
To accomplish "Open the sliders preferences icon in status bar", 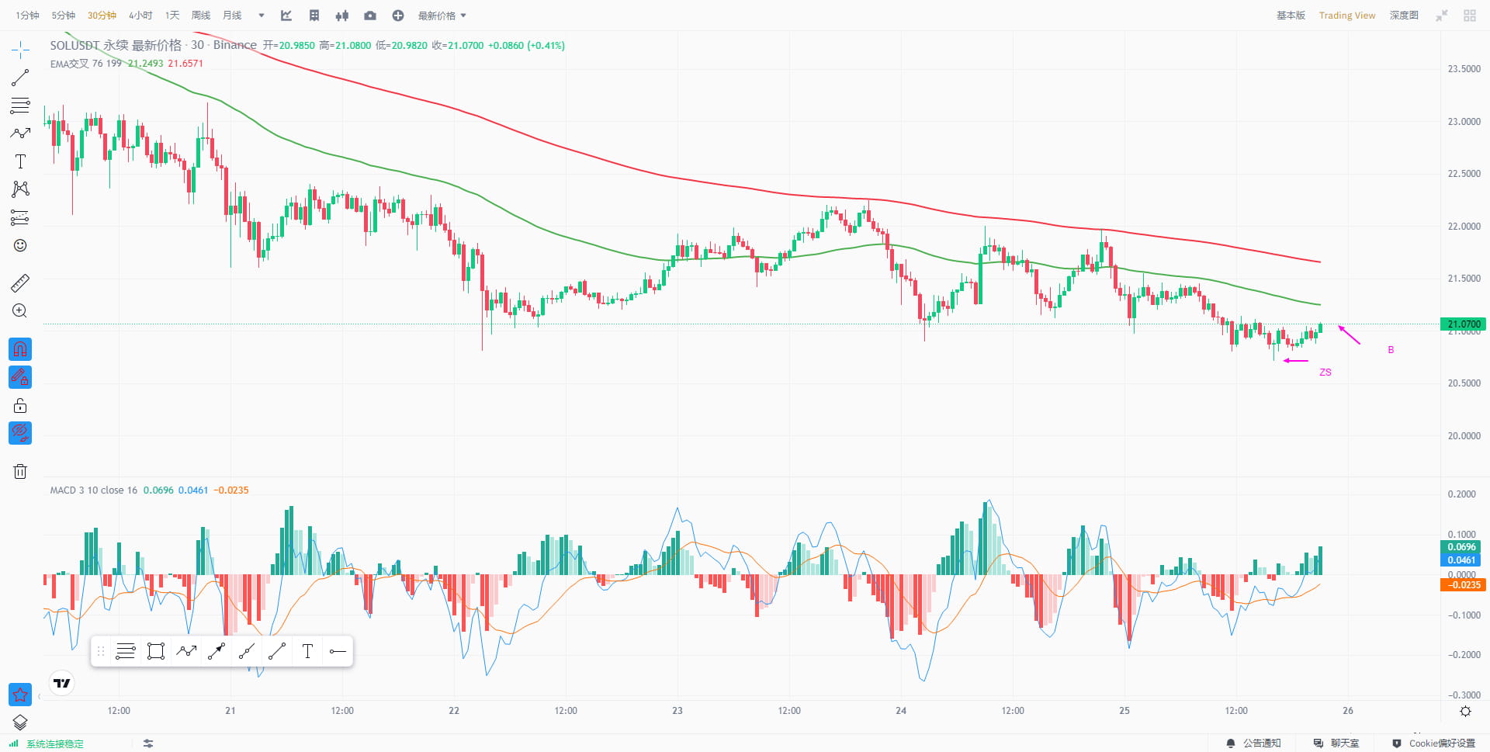I will pos(147,743).
